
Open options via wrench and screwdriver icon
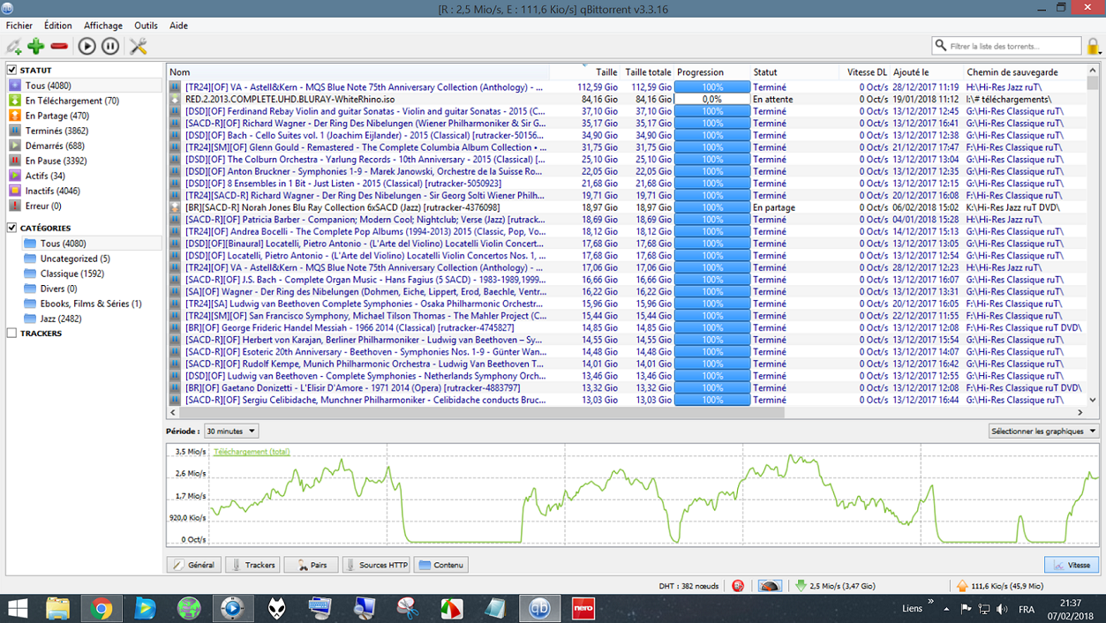coord(138,46)
